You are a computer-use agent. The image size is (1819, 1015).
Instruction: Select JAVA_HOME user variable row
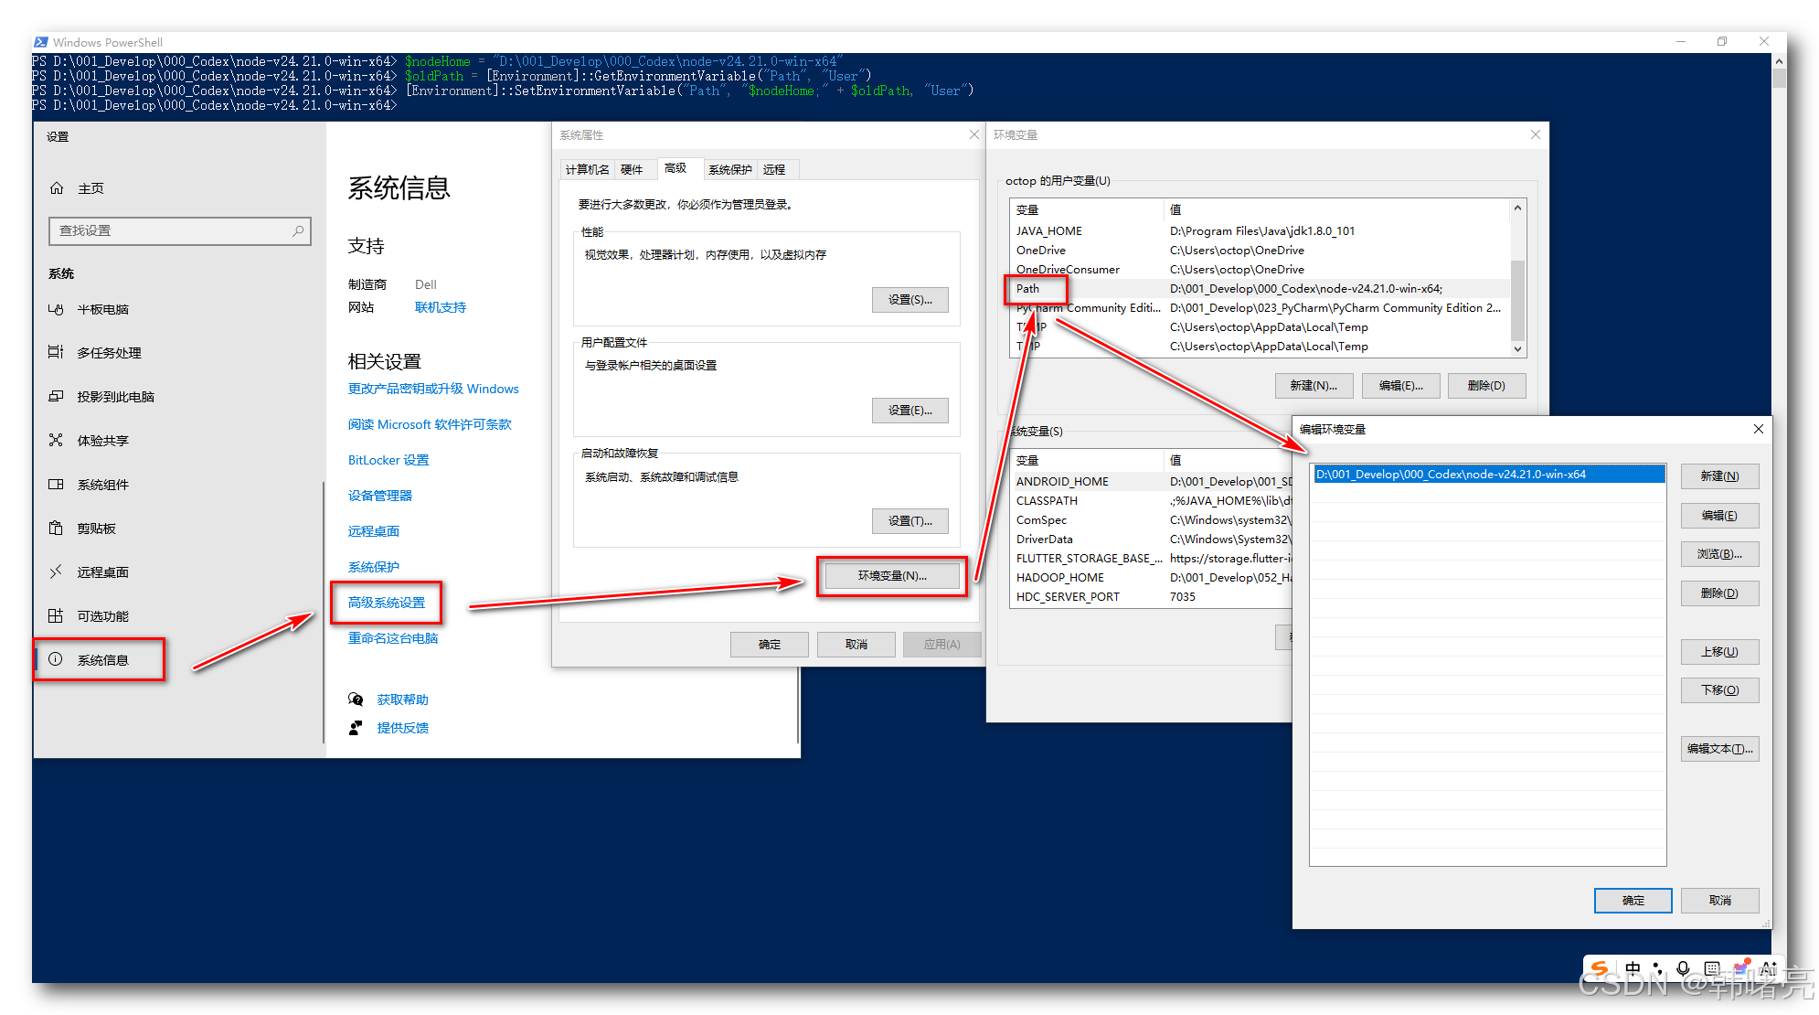pyautogui.click(x=1260, y=231)
